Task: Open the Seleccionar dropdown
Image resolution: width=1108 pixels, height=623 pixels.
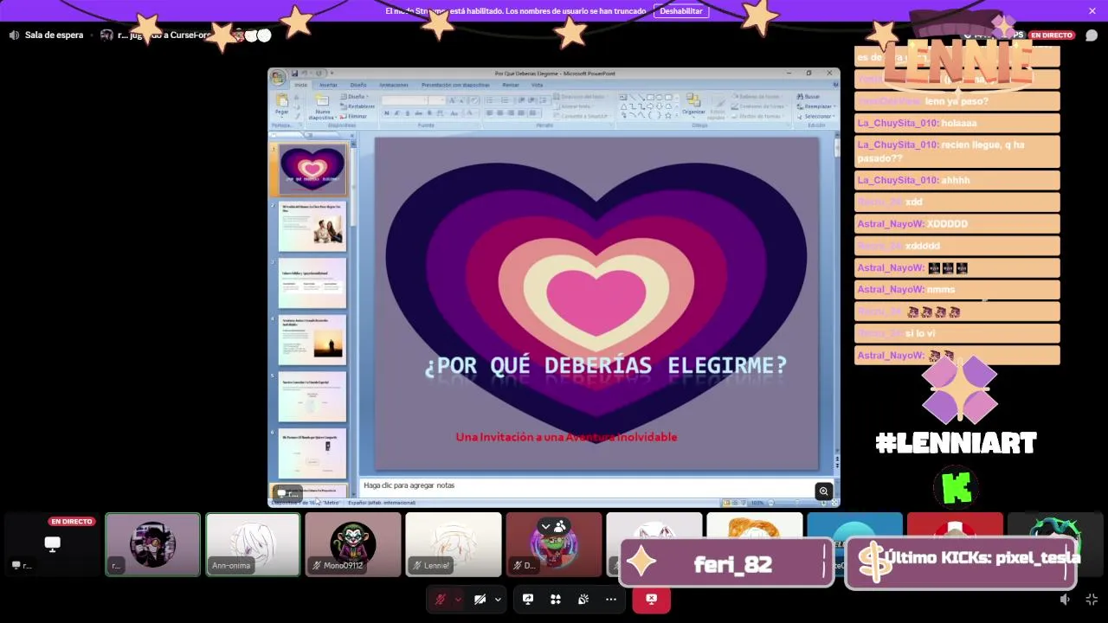Action: [816, 116]
